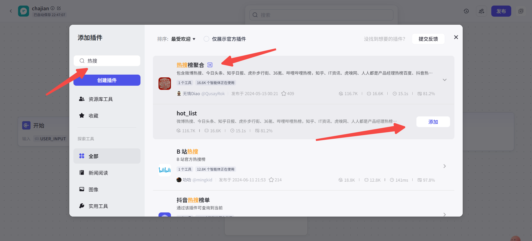Click the edit name icon beside chajian
The width and height of the screenshot is (532, 241).
coord(59,8)
